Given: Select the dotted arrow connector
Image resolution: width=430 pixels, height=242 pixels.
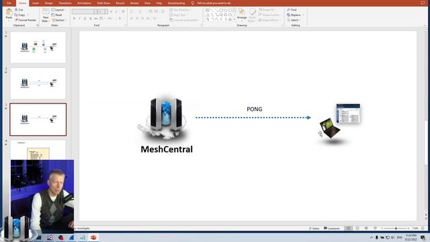Looking at the screenshot, I should point(253,118).
